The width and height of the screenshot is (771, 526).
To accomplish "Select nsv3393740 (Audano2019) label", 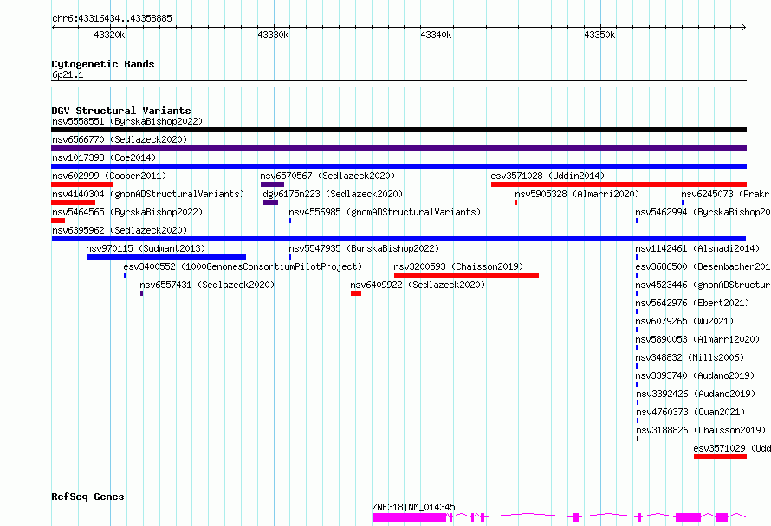I will click(695, 375).
